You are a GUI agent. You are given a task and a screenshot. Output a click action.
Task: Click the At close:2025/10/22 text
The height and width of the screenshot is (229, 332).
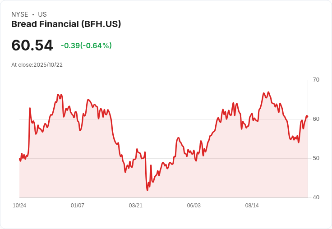(37, 65)
